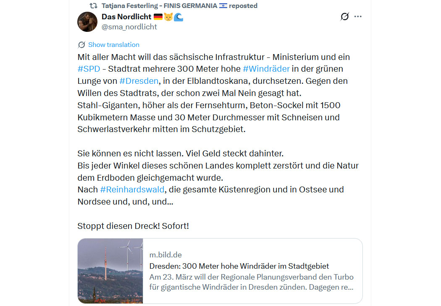This screenshot has height=306, width=441.
Task: Click the @sma_nordlicht handle
Action: coord(129,27)
